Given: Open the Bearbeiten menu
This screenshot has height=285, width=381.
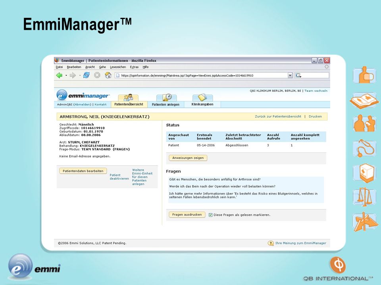Looking at the screenshot, I should pyautogui.click(x=74, y=67).
